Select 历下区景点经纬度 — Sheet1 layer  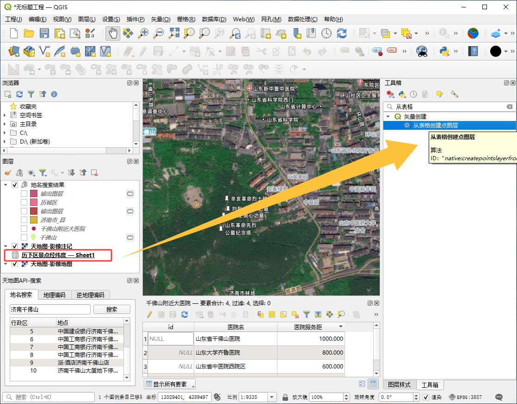point(58,255)
